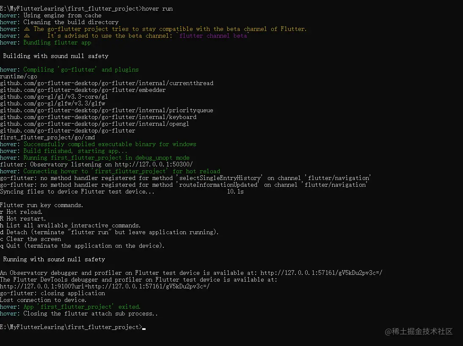Click the purple 'flutter channel beta' command text
Screen dimensions: 463x346
[213, 36]
